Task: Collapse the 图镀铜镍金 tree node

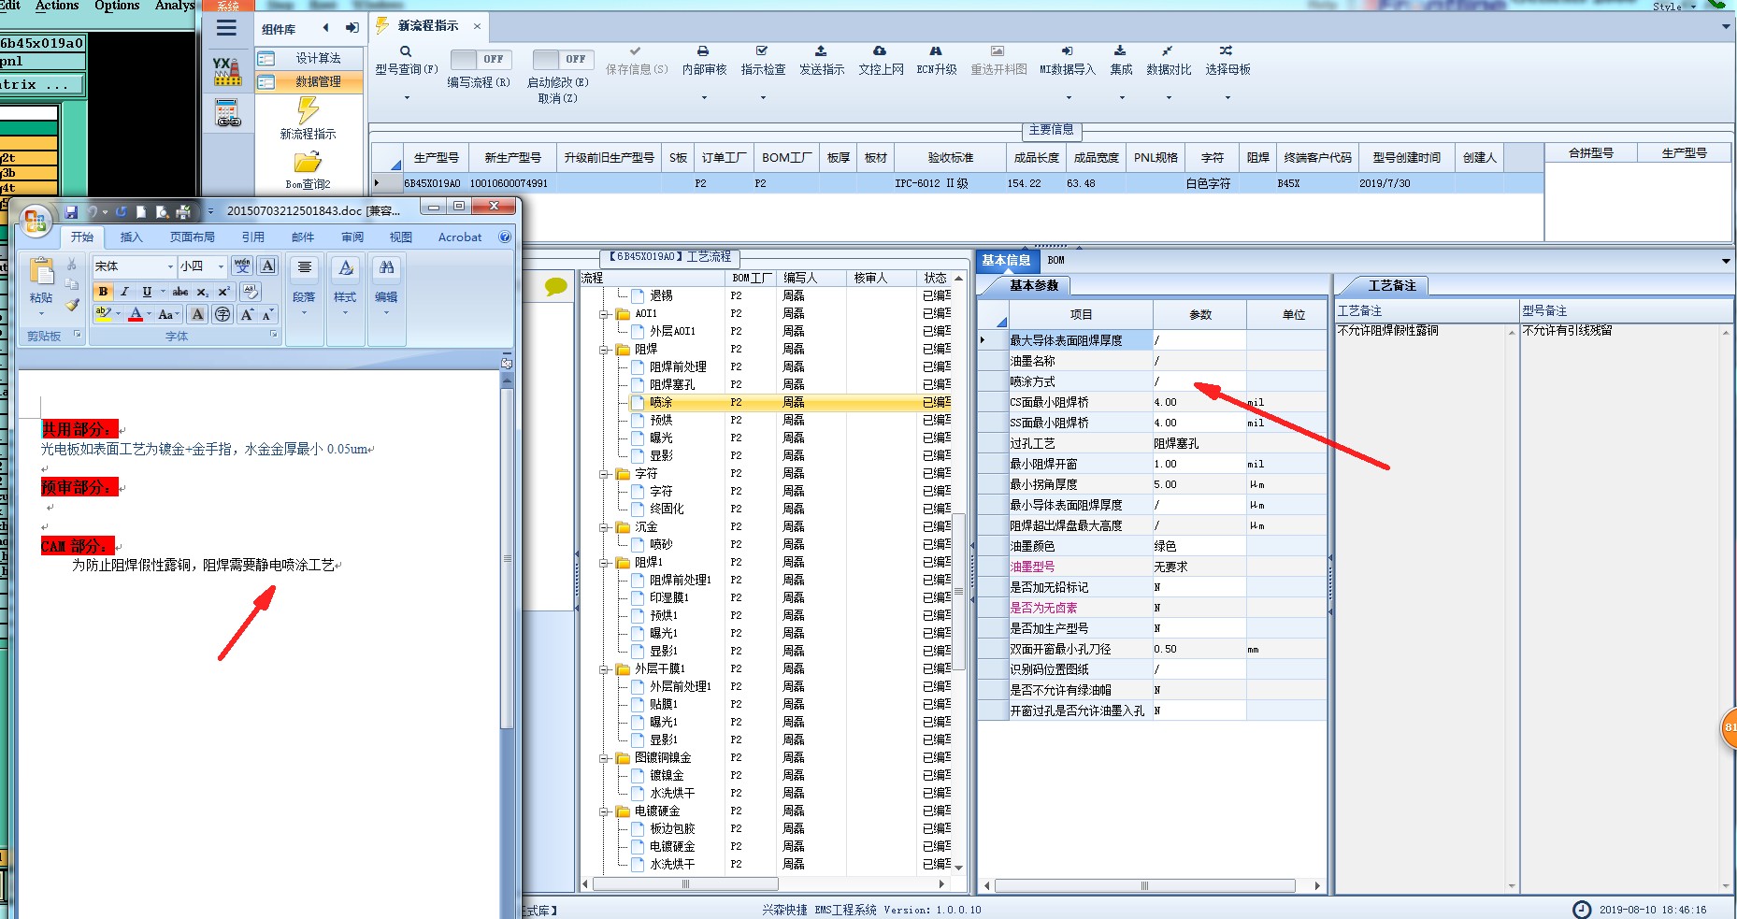Action: click(x=605, y=758)
